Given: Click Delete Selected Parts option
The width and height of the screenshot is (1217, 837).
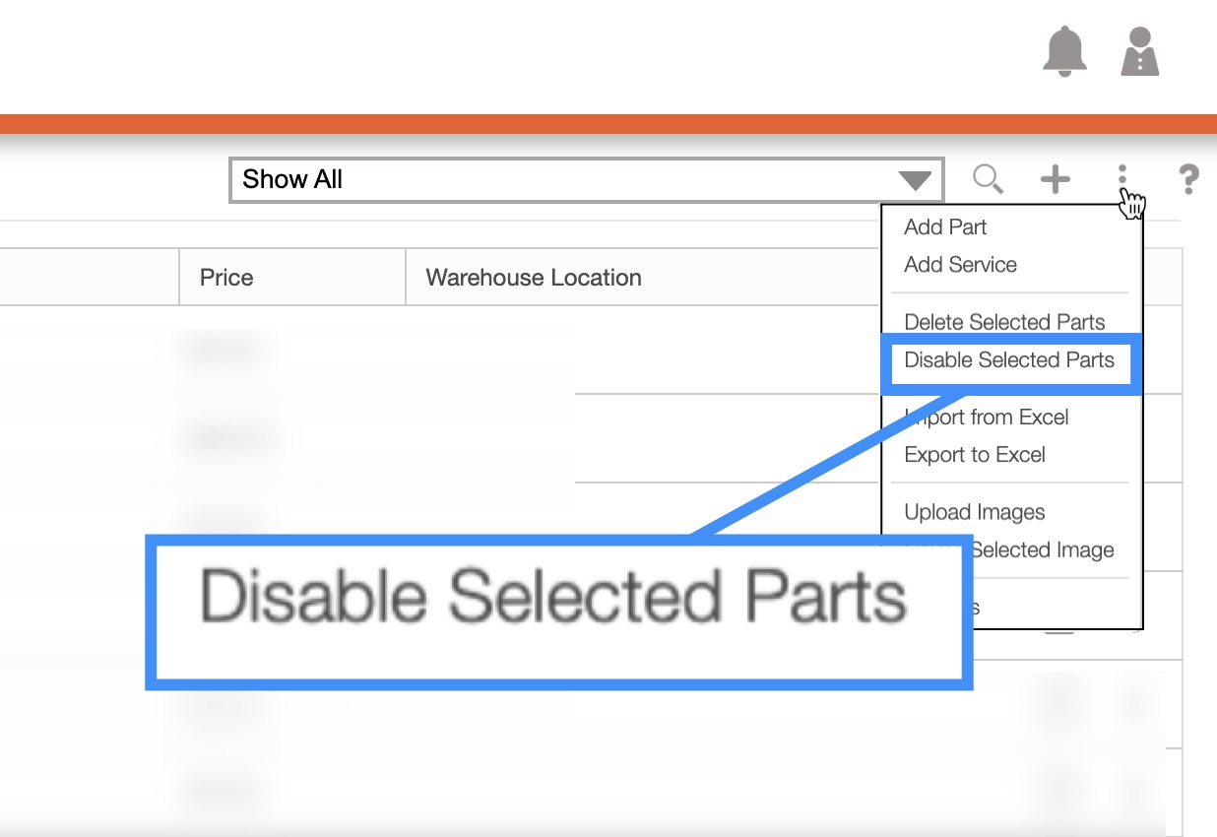Looking at the screenshot, I should 1004,322.
